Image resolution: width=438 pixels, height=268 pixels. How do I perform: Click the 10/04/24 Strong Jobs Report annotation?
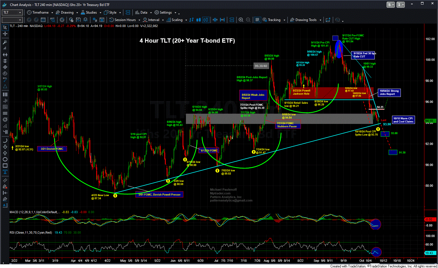tap(389, 93)
